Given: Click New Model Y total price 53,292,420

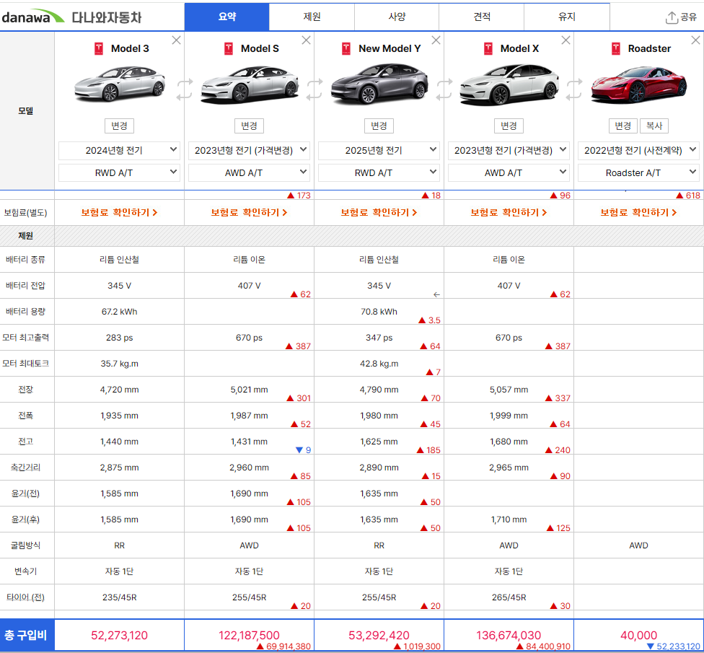Looking at the screenshot, I should tap(379, 636).
